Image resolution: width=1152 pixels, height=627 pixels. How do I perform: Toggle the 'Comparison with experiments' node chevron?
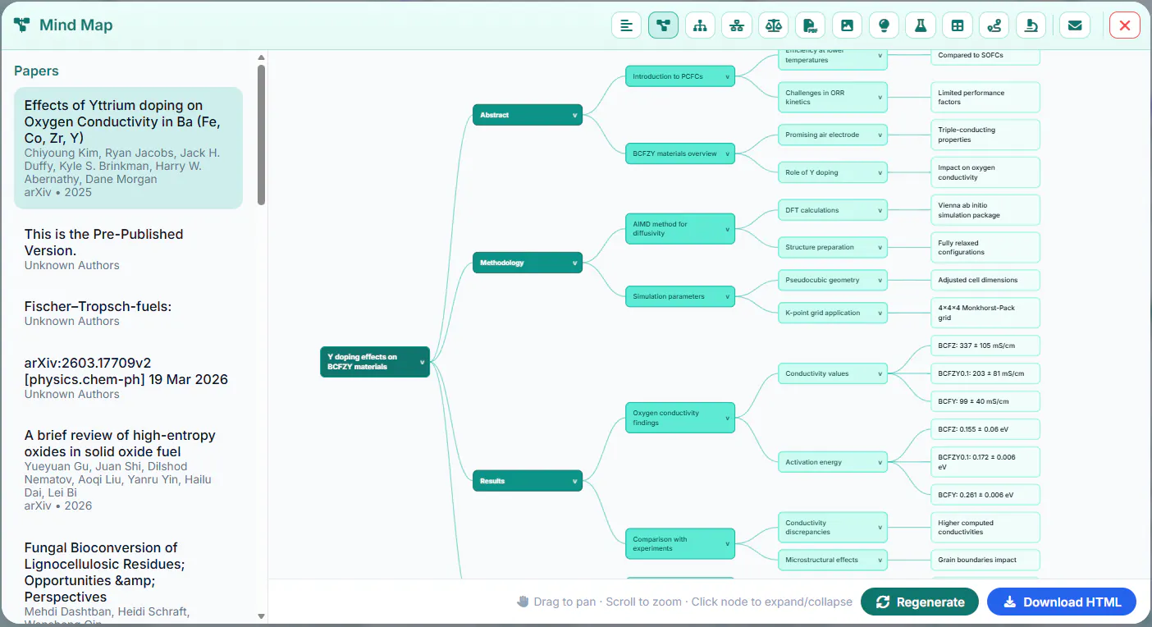[727, 544]
